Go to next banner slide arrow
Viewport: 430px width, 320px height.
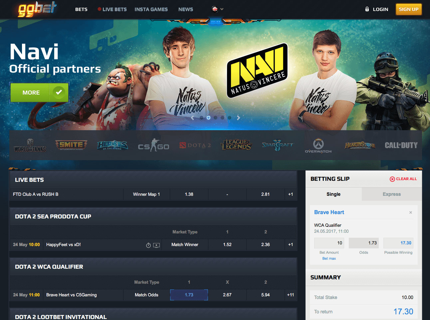click(x=238, y=118)
